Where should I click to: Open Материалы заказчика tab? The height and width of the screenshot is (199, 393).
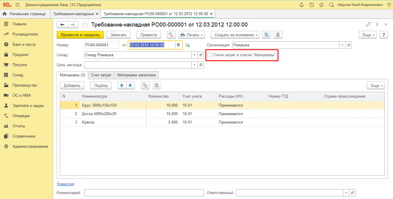coord(136,75)
